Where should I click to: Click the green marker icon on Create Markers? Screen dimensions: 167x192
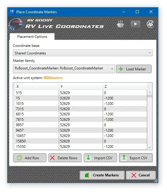[88, 175]
